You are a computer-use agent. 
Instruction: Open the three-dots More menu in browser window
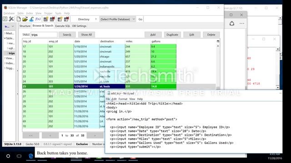[x=242, y=24]
